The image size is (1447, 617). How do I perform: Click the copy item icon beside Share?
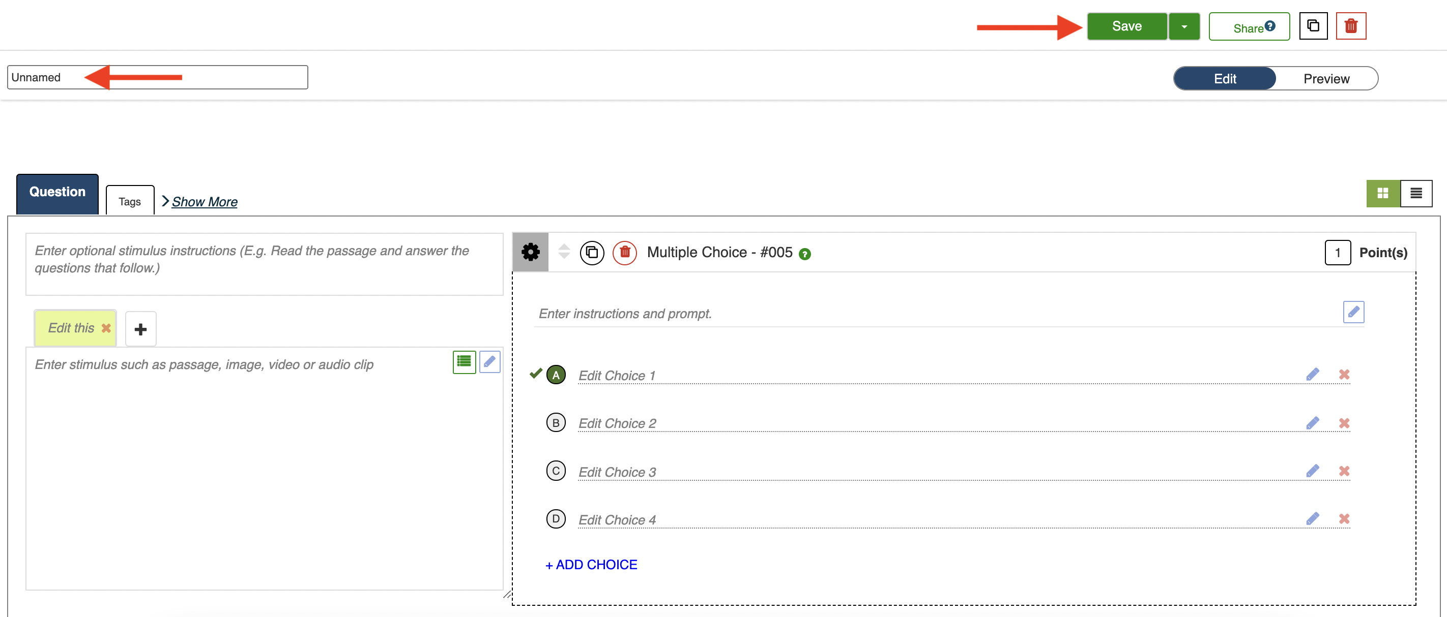click(1313, 26)
